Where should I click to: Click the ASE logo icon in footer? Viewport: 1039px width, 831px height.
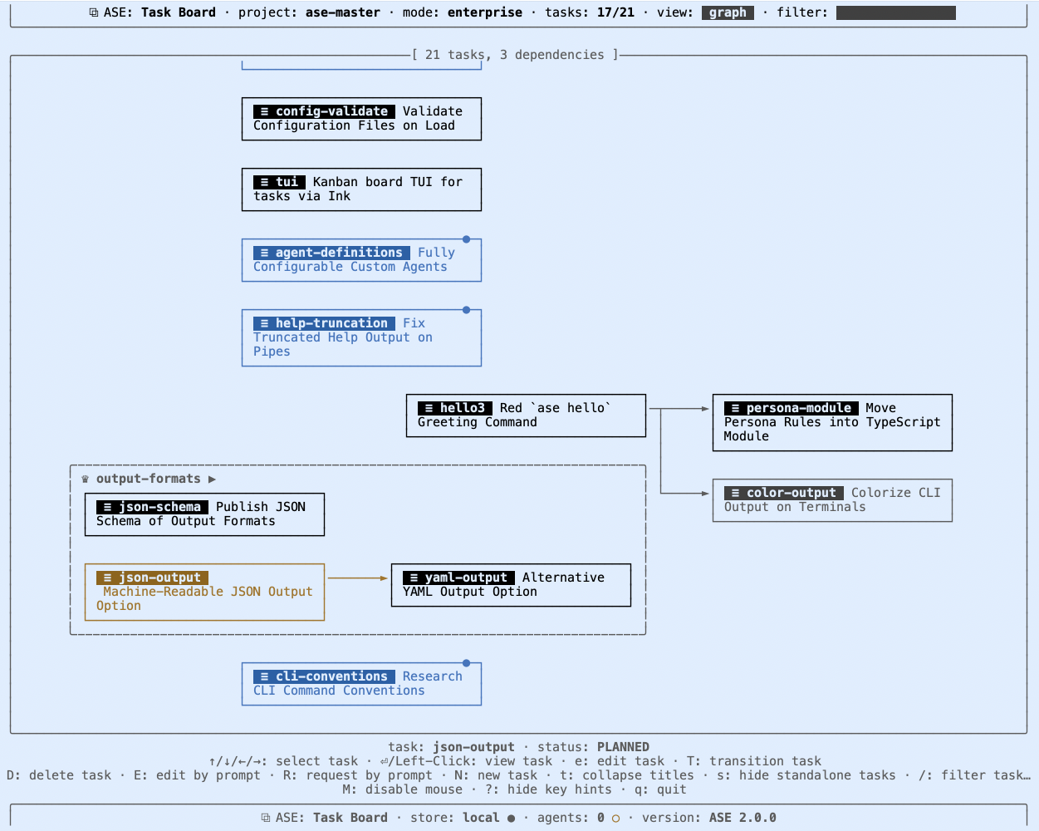coord(266,818)
